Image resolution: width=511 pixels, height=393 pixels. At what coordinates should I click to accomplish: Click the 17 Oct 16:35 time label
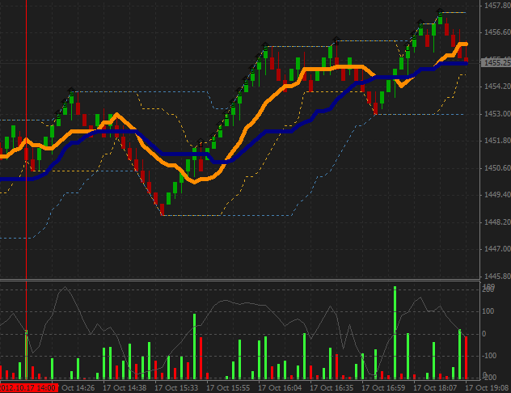click(x=332, y=388)
